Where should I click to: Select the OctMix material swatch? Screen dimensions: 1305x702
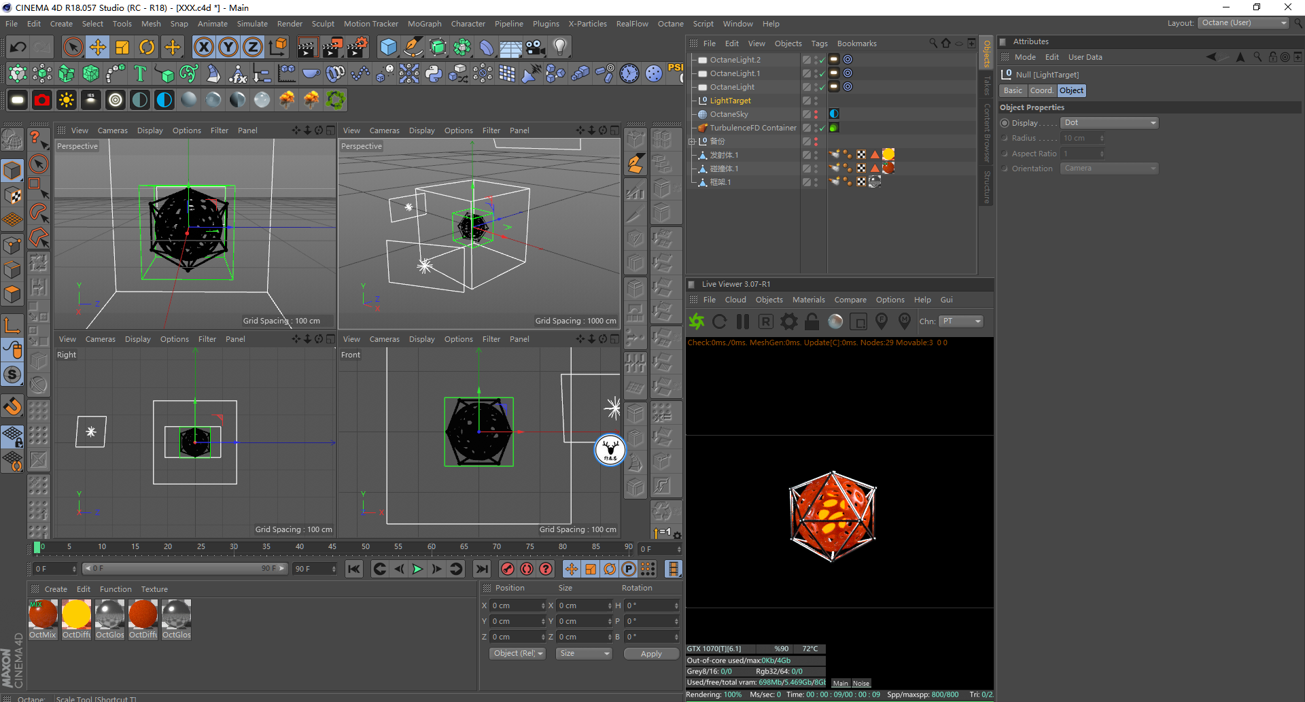pos(43,619)
